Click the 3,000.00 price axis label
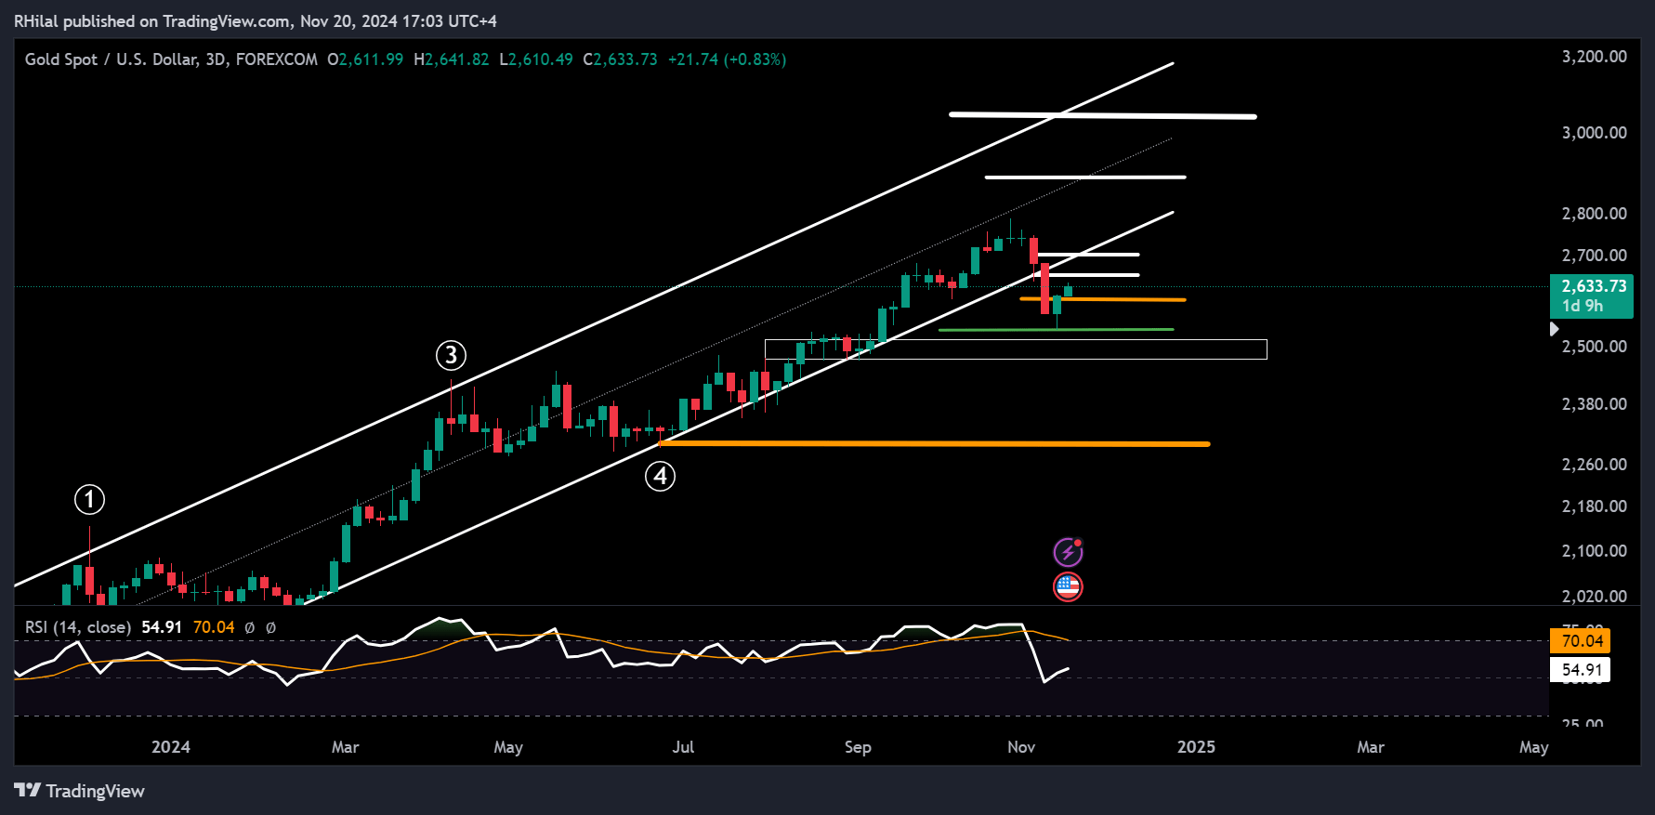This screenshot has height=815, width=1655. [1594, 133]
